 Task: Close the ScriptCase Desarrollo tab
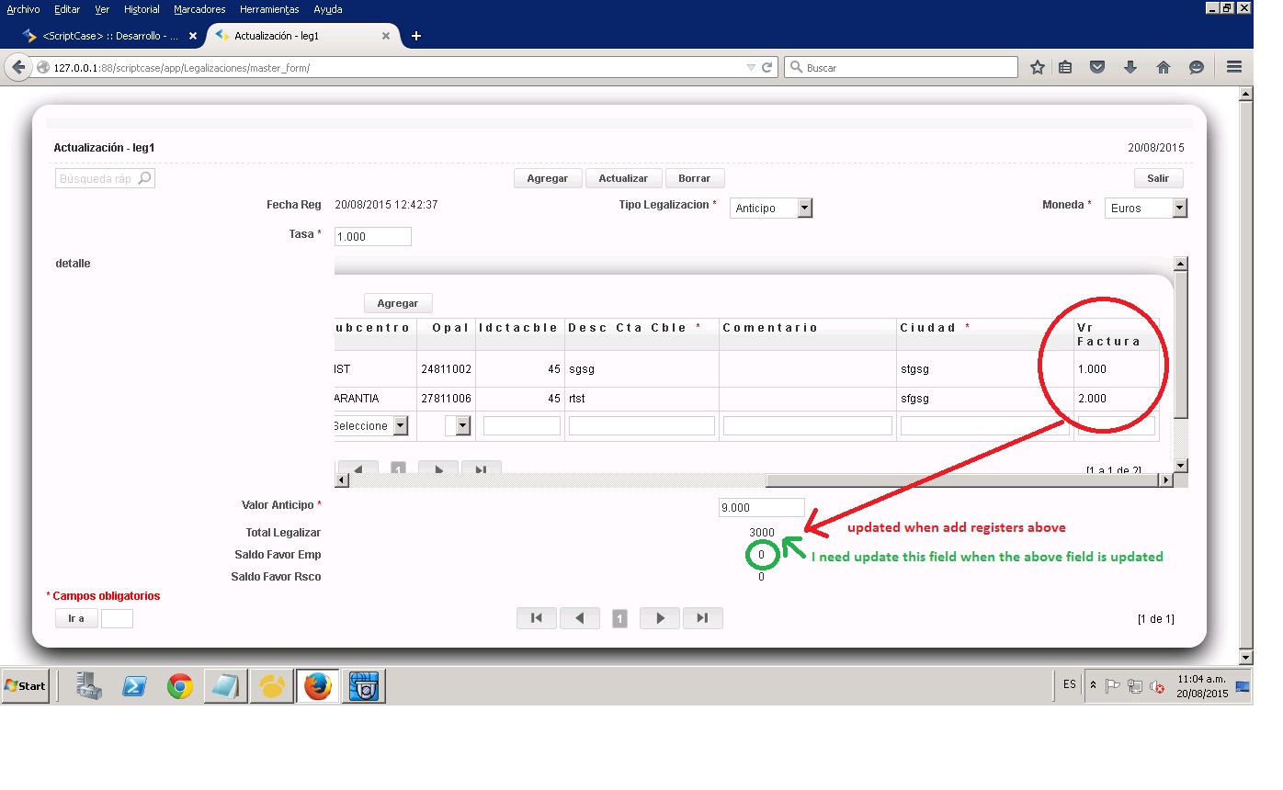click(193, 36)
